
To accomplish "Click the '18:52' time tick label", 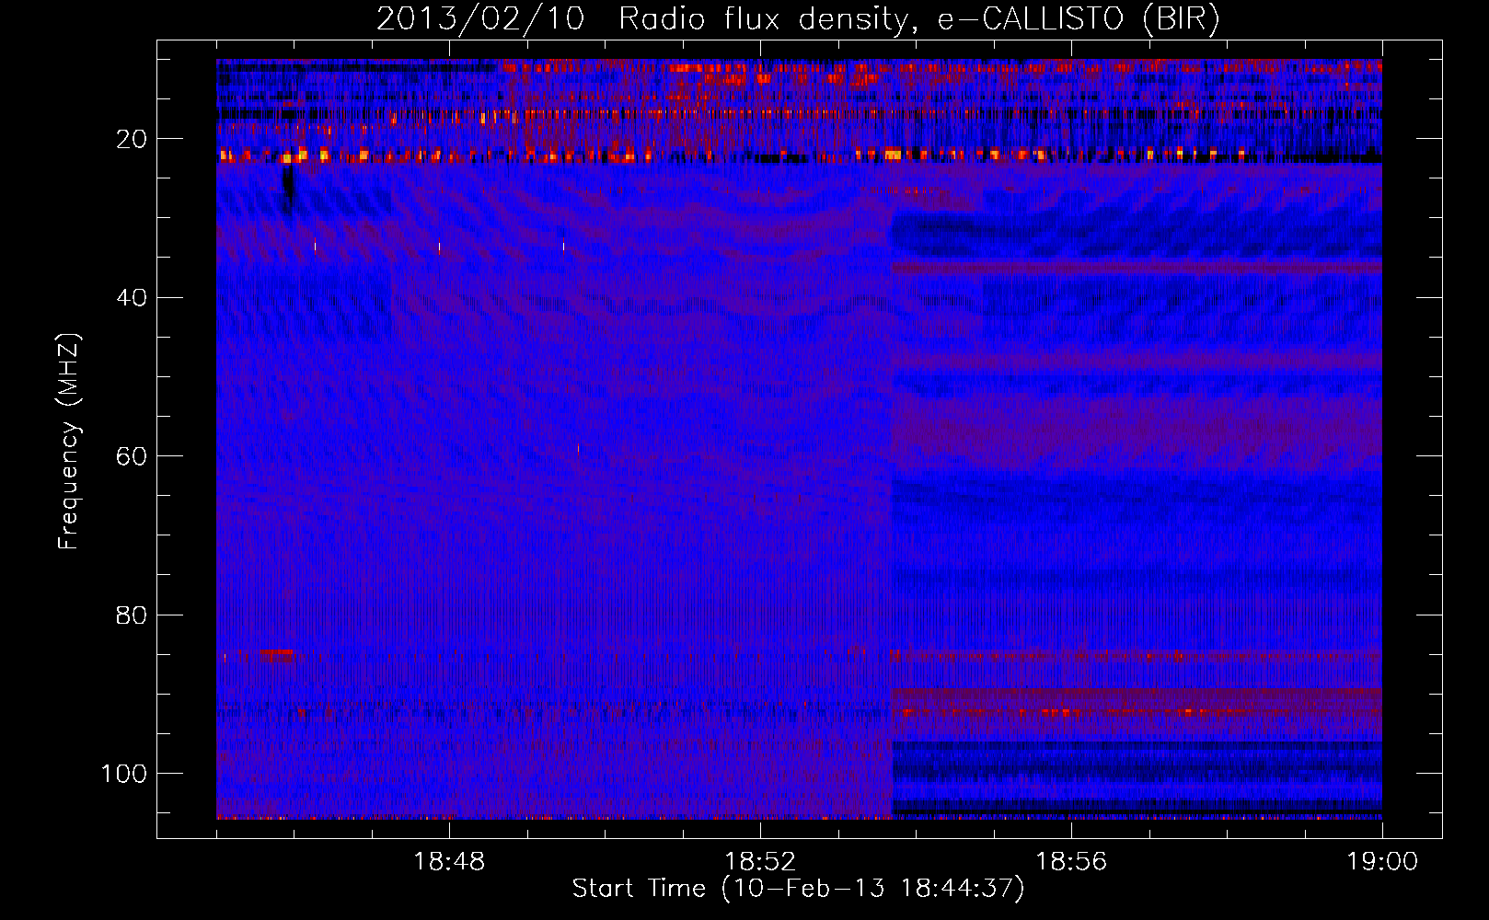I will [x=760, y=862].
